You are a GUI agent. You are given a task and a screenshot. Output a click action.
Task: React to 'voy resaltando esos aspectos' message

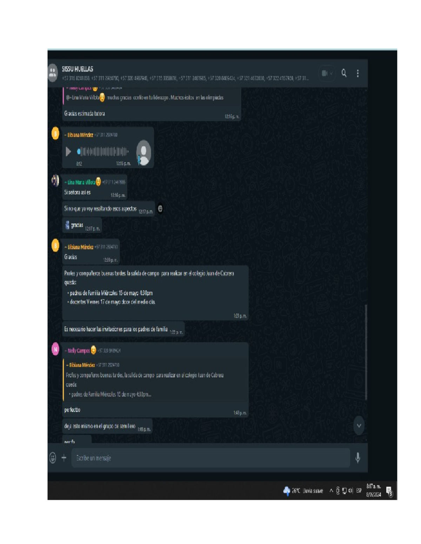click(160, 209)
